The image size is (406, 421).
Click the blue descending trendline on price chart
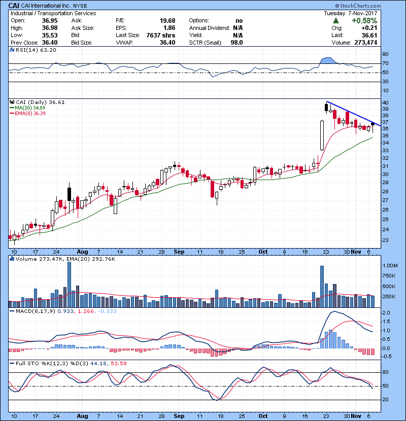pyautogui.click(x=354, y=114)
